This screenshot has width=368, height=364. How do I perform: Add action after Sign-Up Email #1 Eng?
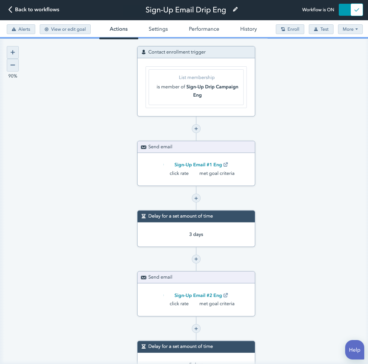coord(196,198)
